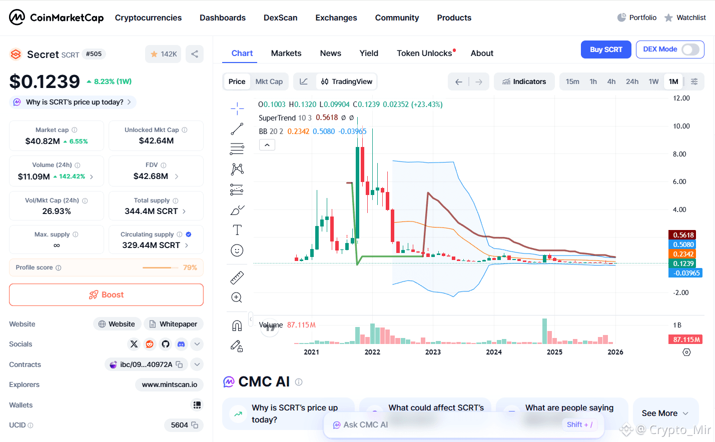
Task: Open the Reddit social link
Action: tap(150, 344)
